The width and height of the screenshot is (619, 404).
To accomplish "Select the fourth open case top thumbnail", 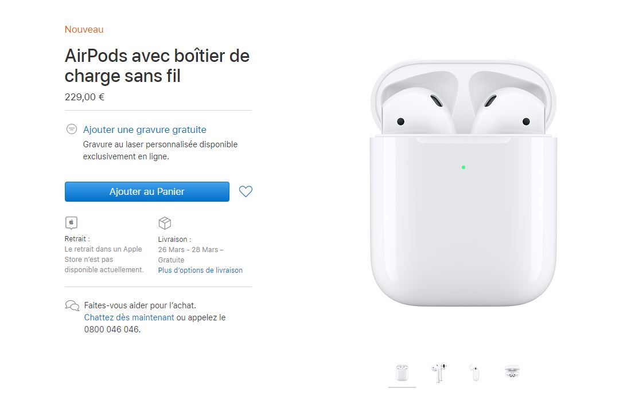I will tap(512, 372).
